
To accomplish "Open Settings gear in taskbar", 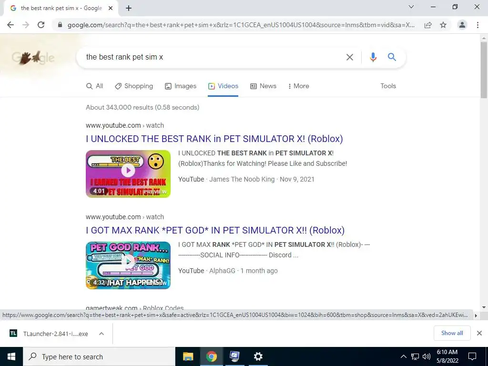I will click(258, 356).
